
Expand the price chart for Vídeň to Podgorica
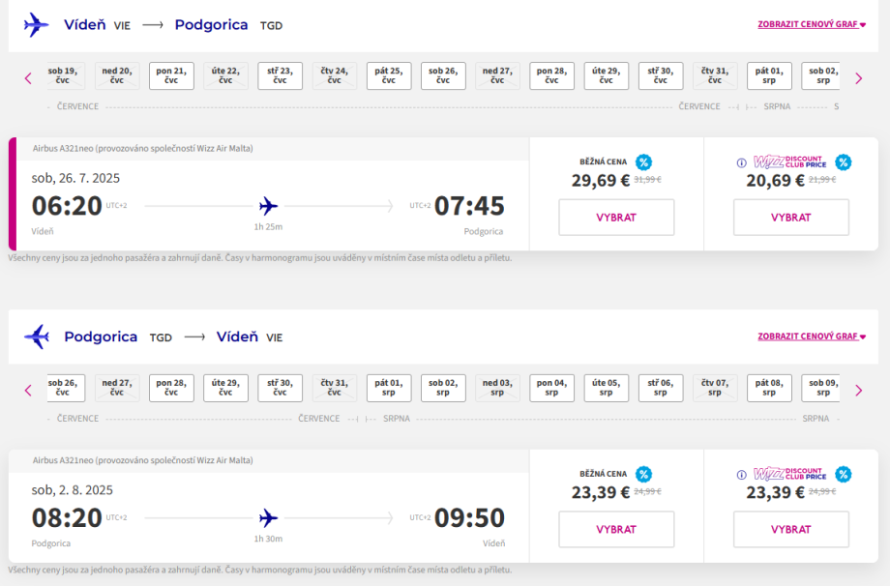pos(811,24)
